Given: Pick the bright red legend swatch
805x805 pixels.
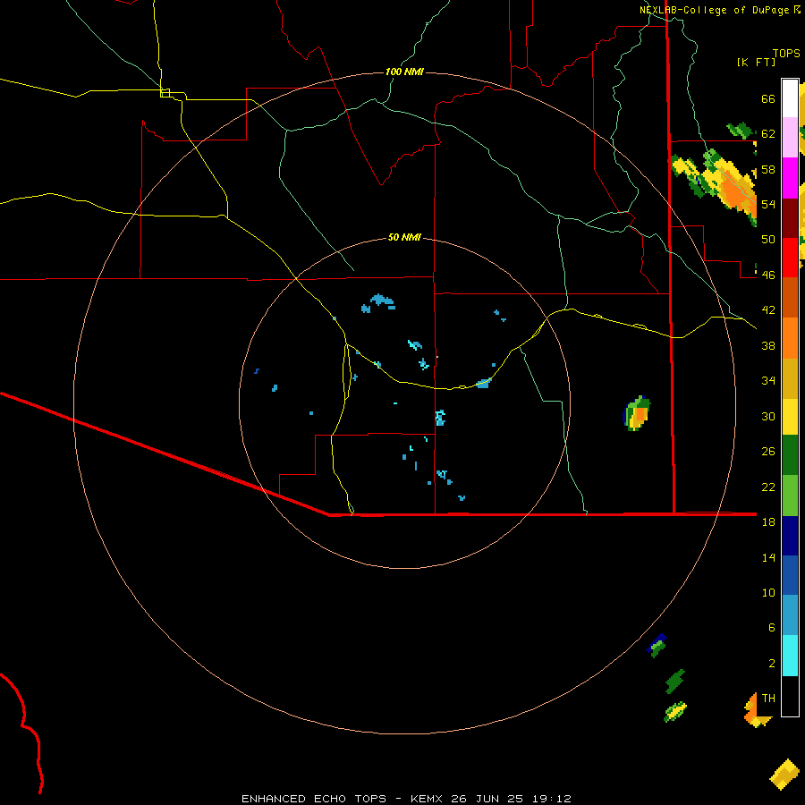Looking at the screenshot, I should [x=790, y=258].
